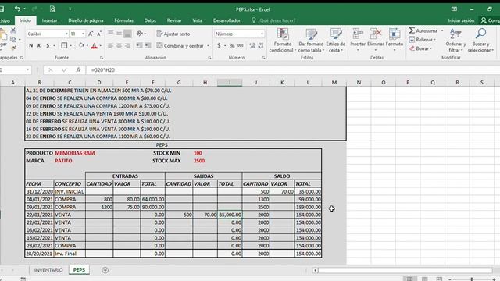The width and height of the screenshot is (500, 281).
Task: Open the Insertar ribbon tab
Action: click(x=50, y=20)
